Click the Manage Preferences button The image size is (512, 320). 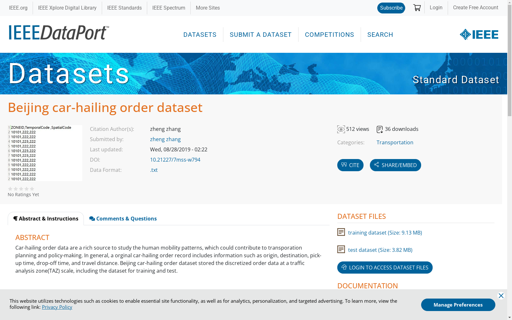458,305
